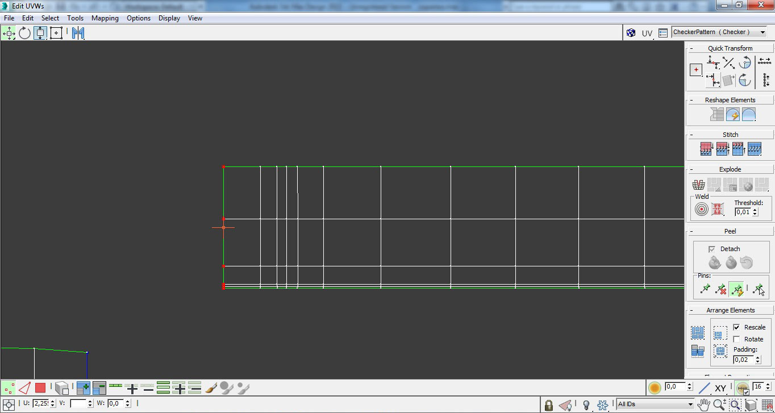Screen dimensions: 775x413
Task: Click the Straighten Selection icon in Reshape Elements
Action: (717, 114)
